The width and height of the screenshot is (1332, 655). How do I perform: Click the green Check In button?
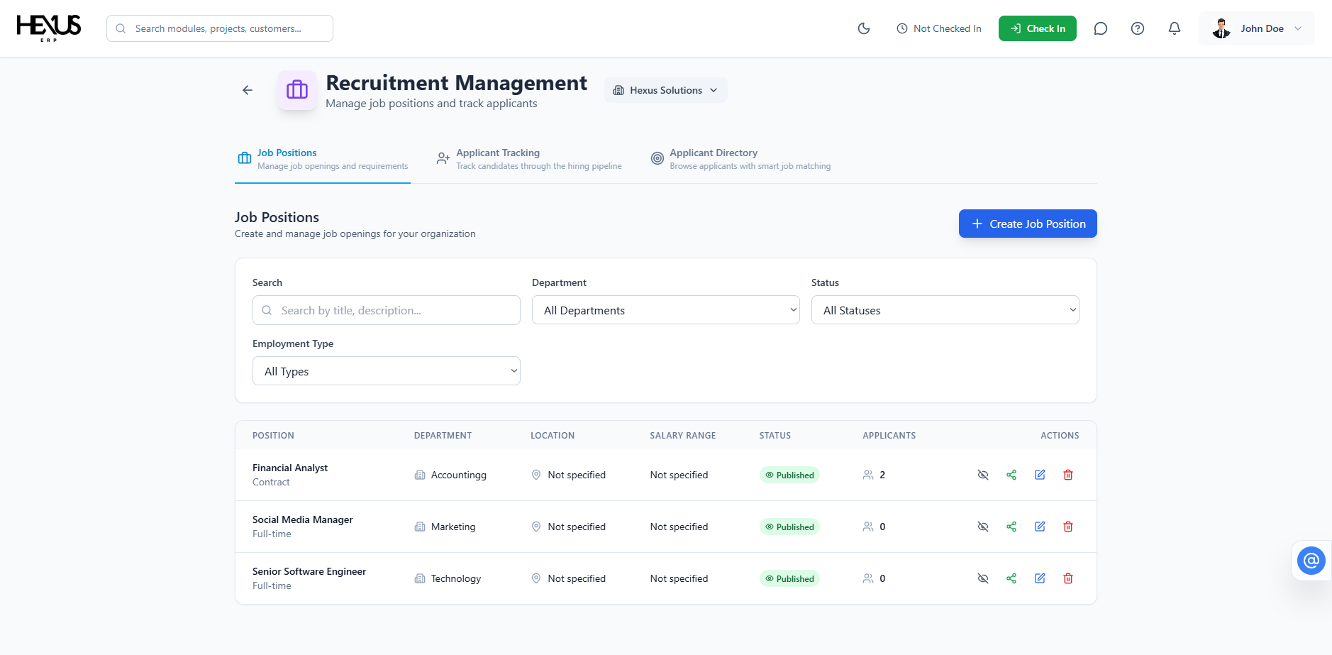1038,28
